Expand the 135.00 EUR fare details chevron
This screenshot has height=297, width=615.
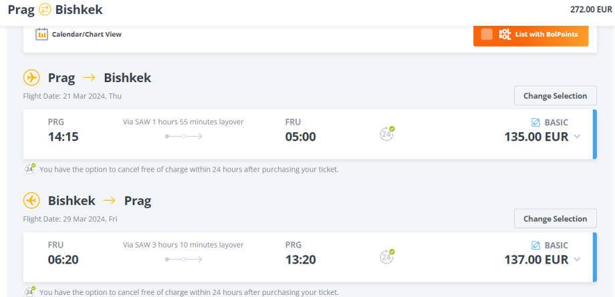pos(577,137)
